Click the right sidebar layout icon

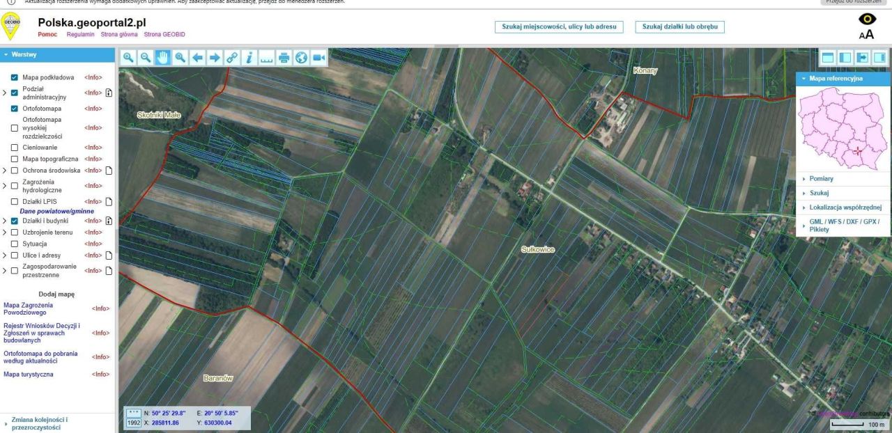coord(879,57)
